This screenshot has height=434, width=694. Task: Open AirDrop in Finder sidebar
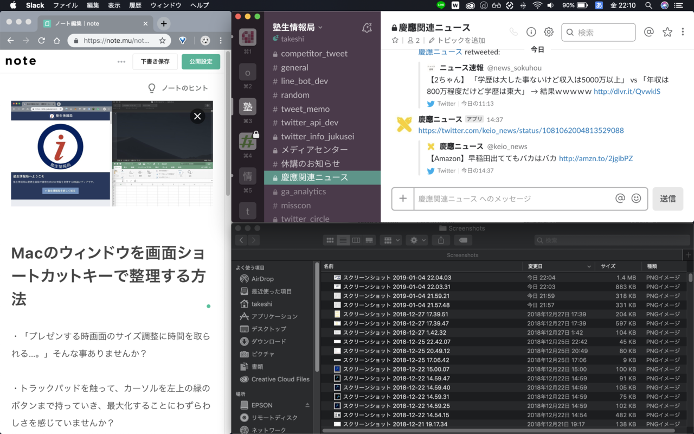[262, 279]
